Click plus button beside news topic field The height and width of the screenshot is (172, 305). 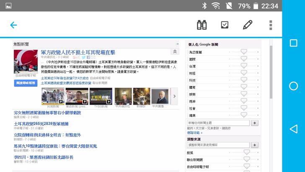(x=255, y=123)
